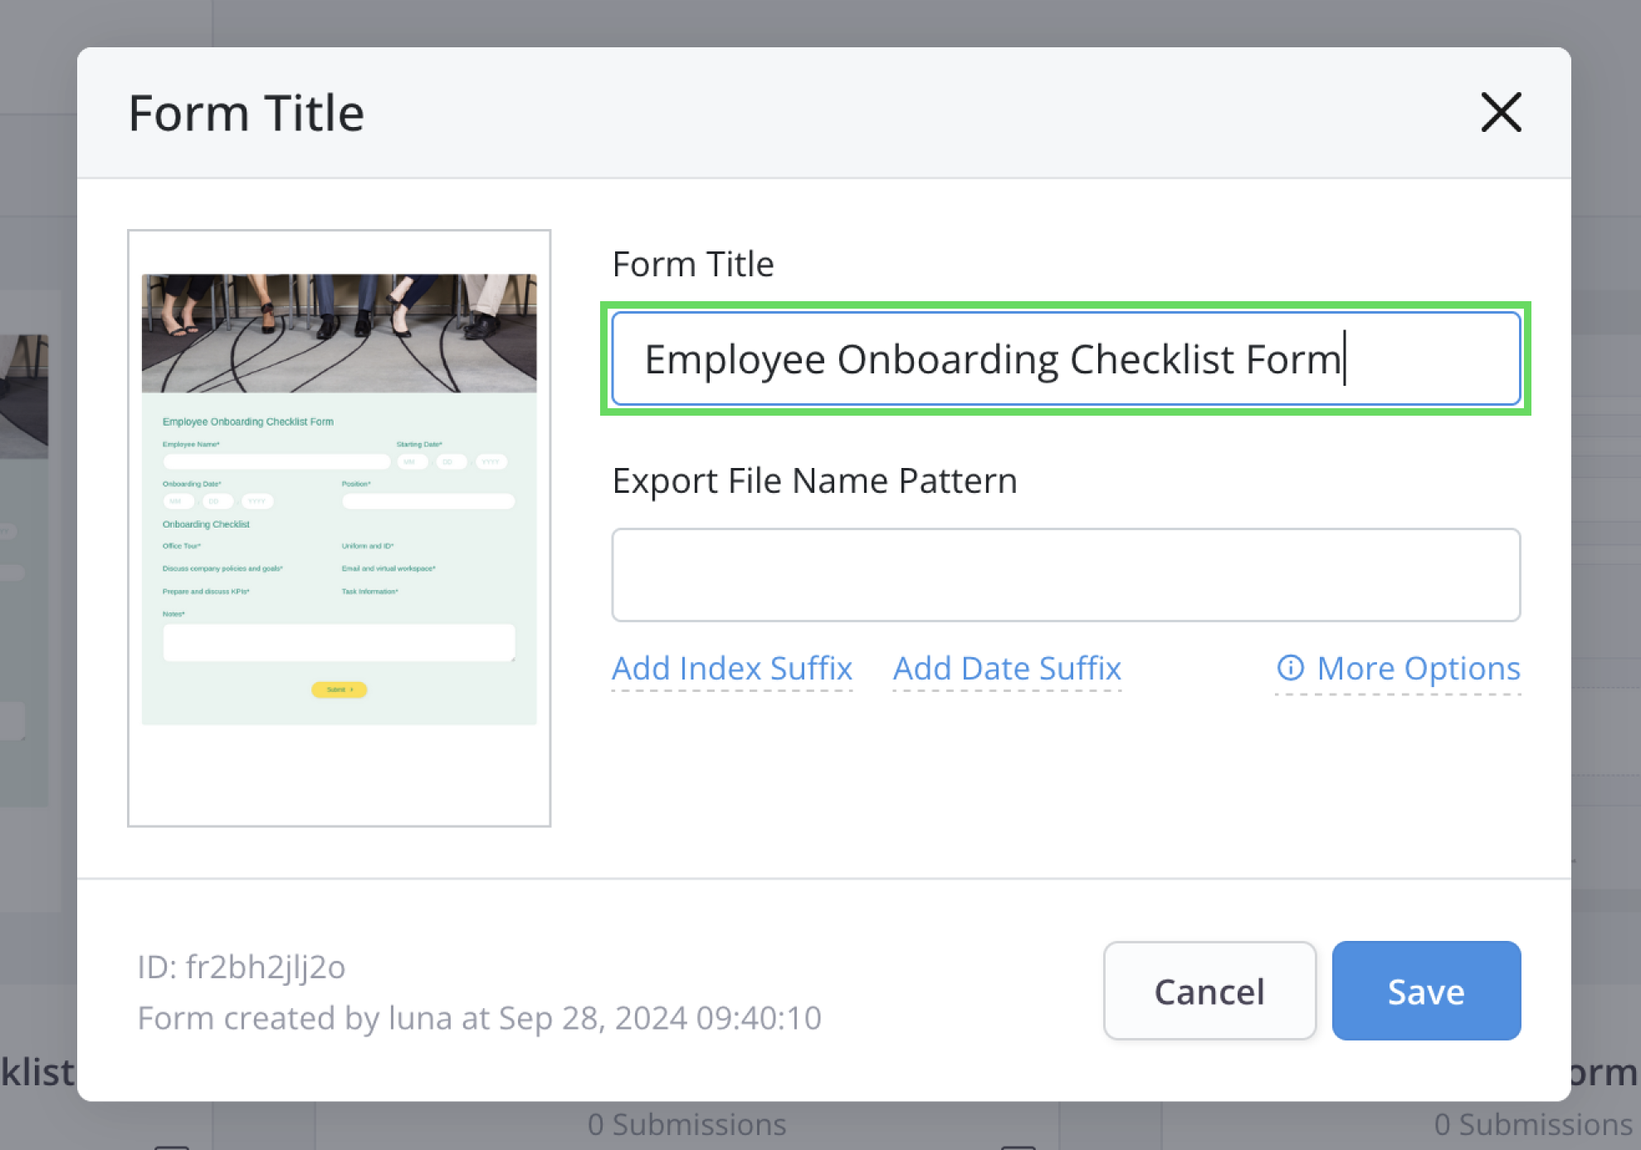Click the Export File Name Pattern field
Screen dimensions: 1641x1150
coord(1066,575)
